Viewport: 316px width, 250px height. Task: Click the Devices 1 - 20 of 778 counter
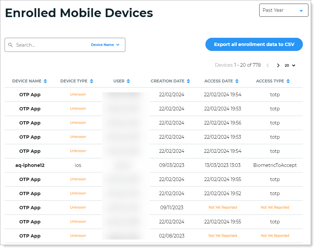(x=238, y=65)
